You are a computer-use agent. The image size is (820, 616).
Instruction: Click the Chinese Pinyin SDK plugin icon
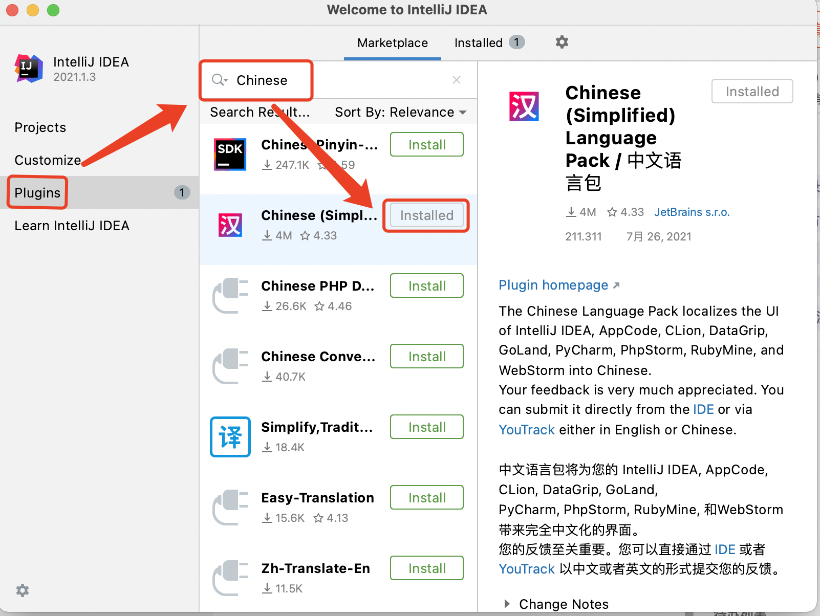(230, 154)
